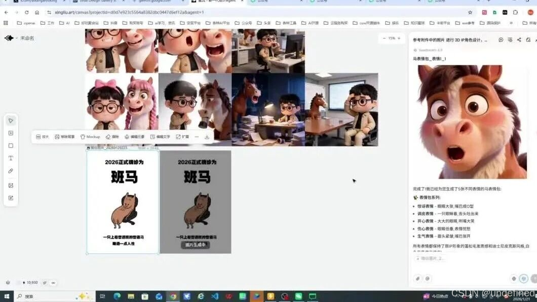Zoom out canvas with minus button
537x302 pixels.
384,38
